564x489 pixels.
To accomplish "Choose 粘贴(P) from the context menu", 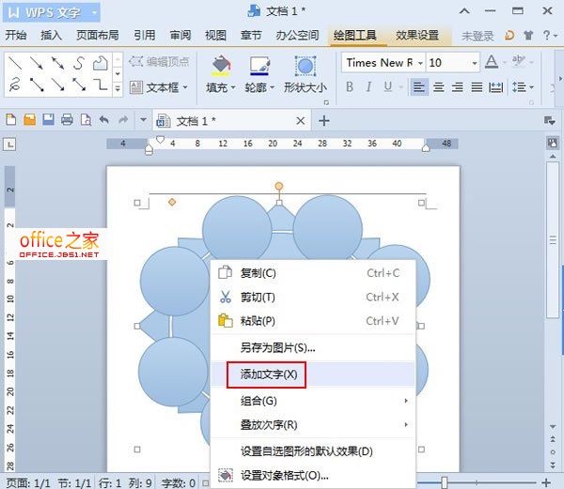I will (313, 321).
